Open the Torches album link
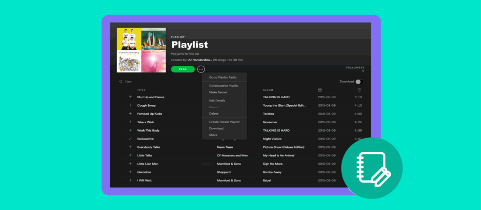 coord(268,114)
